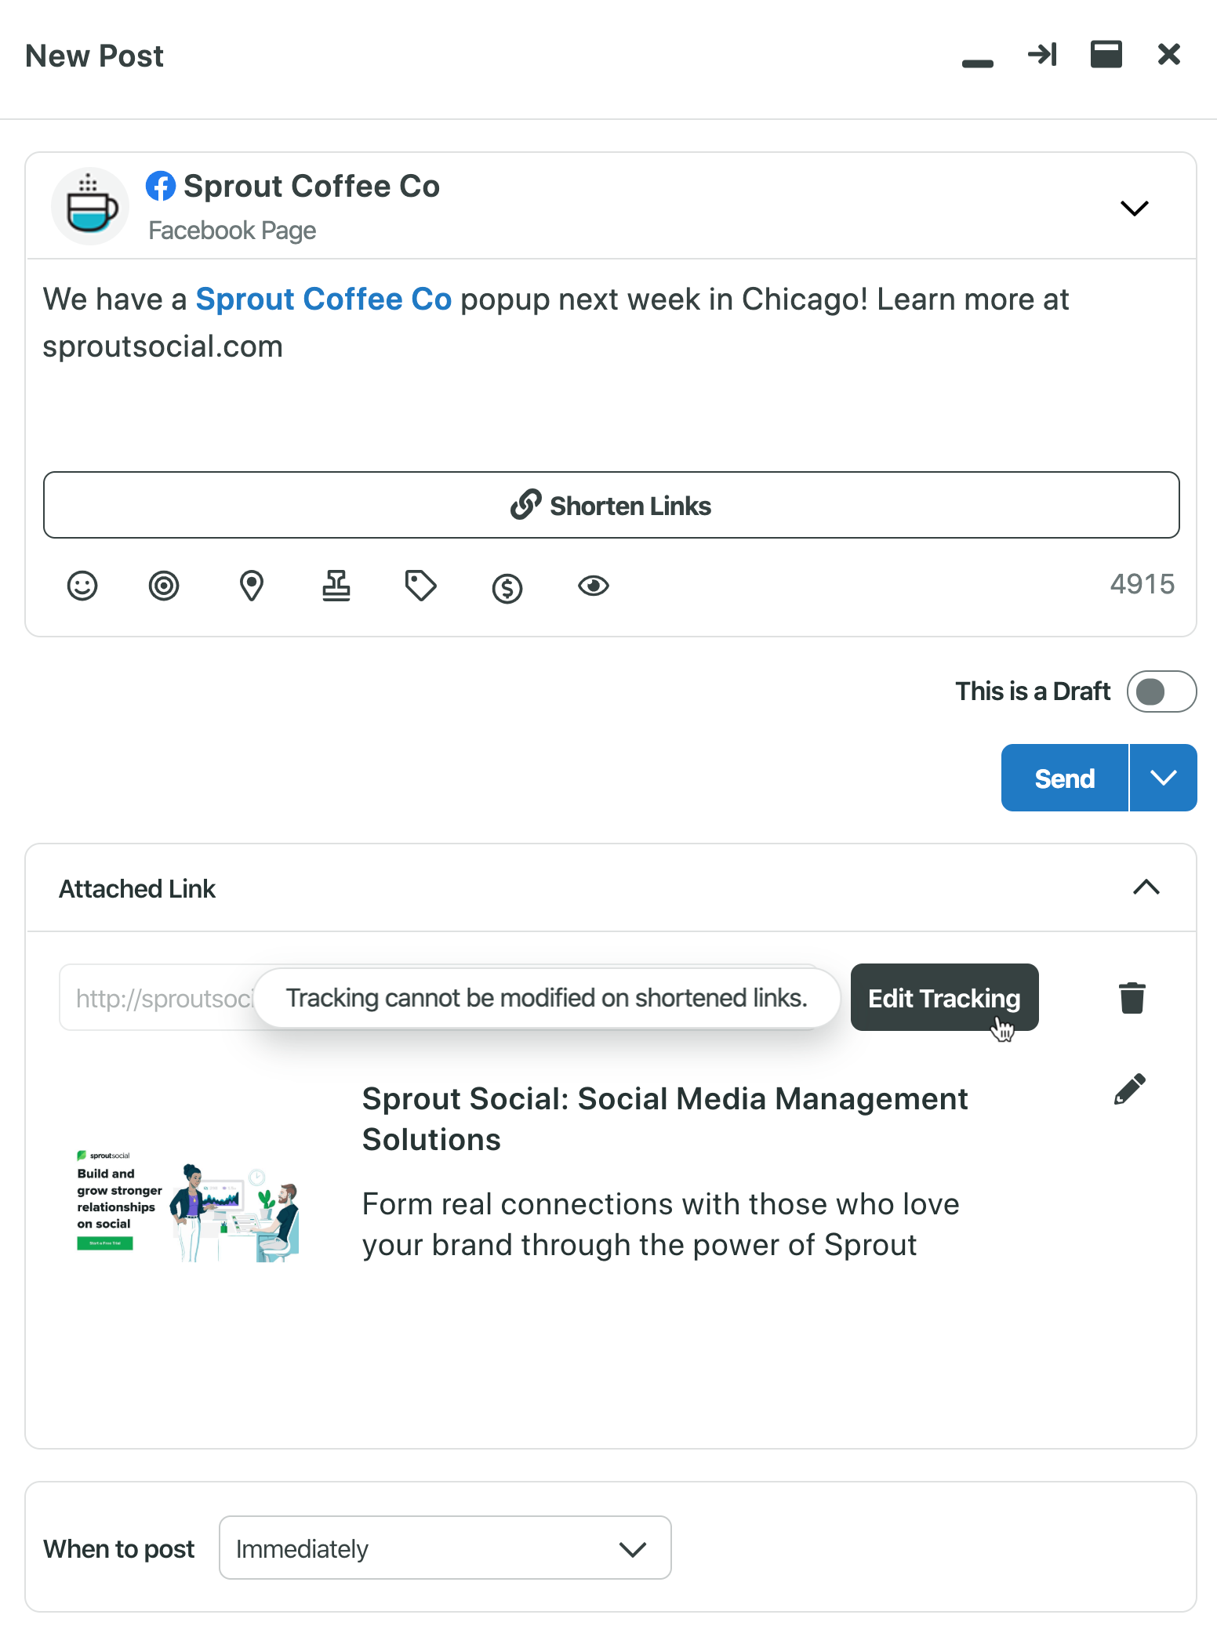Expand the Sprout Coffee Co profile picker
Image resolution: width=1217 pixels, height=1633 pixels.
click(x=1134, y=208)
